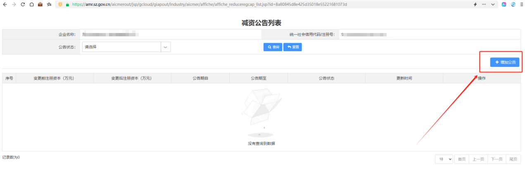This screenshot has height=195, width=525.
Task: Click the green padlock site info icon
Action: pyautogui.click(x=67, y=4)
